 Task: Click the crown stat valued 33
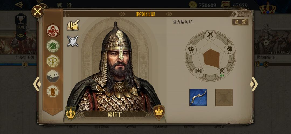(191, 50)
